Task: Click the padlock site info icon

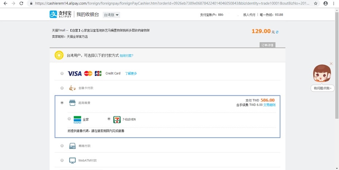Action: coord(31,4)
